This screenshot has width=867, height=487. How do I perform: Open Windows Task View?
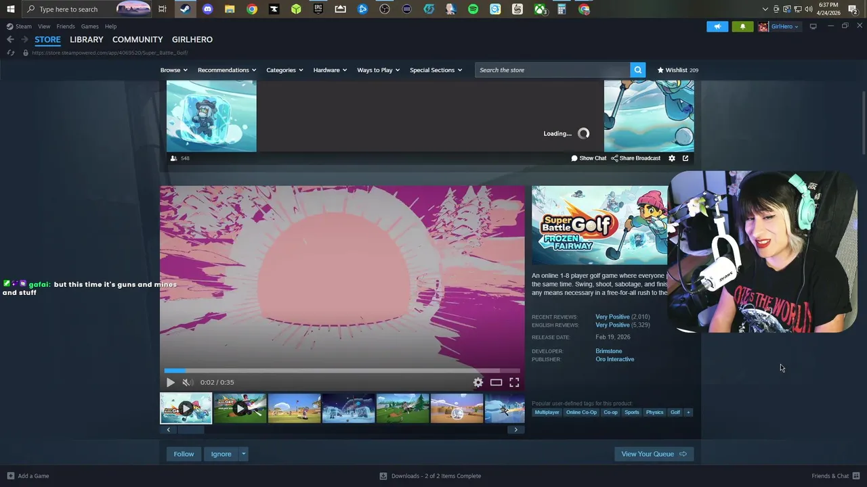pyautogui.click(x=163, y=9)
